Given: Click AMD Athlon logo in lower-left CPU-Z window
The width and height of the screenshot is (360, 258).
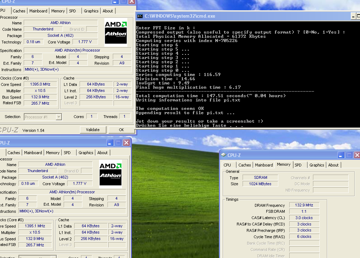Looking at the screenshot, I should pyautogui.click(x=110, y=174).
